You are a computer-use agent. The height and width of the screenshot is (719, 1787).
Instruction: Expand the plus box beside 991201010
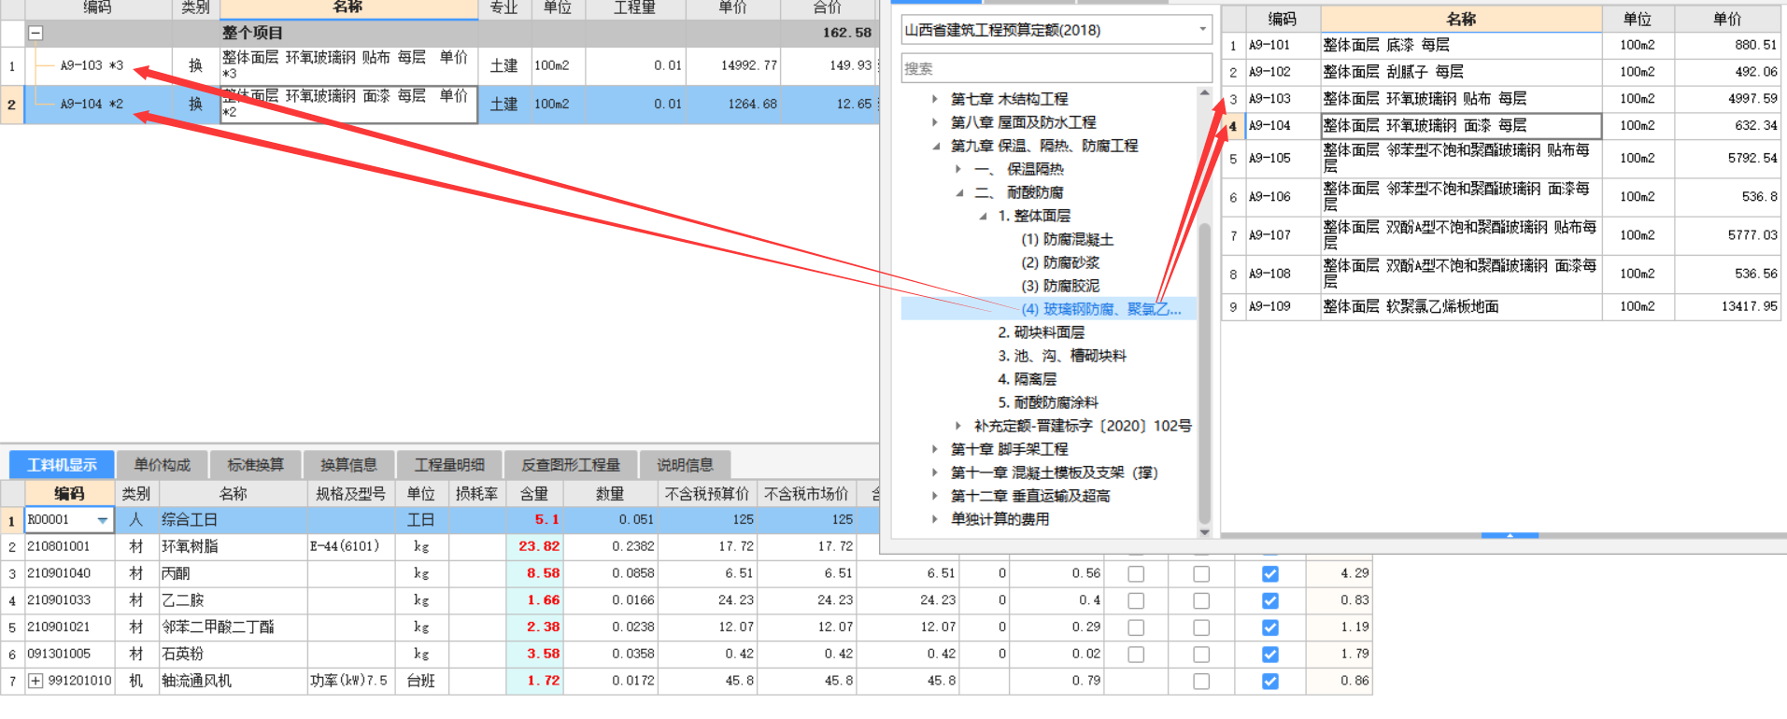[35, 681]
